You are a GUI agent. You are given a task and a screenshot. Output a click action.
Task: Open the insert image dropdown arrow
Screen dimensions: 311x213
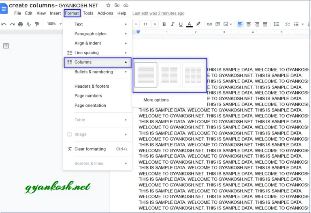[231, 24]
